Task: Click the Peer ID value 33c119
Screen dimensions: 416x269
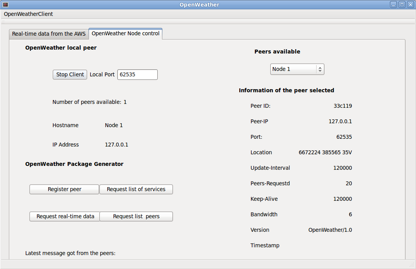Action: click(x=343, y=106)
